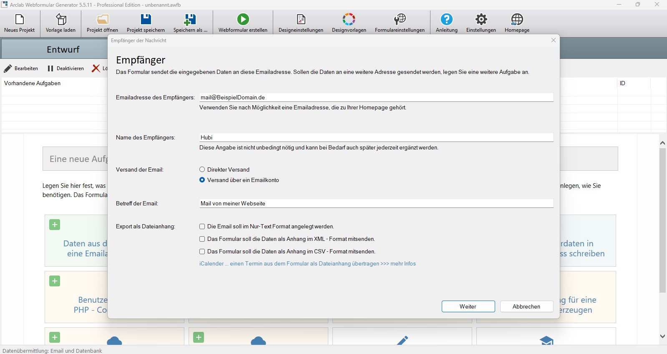Save project via Projekt speichern icon
The width and height of the screenshot is (667, 354).
pos(146,20)
